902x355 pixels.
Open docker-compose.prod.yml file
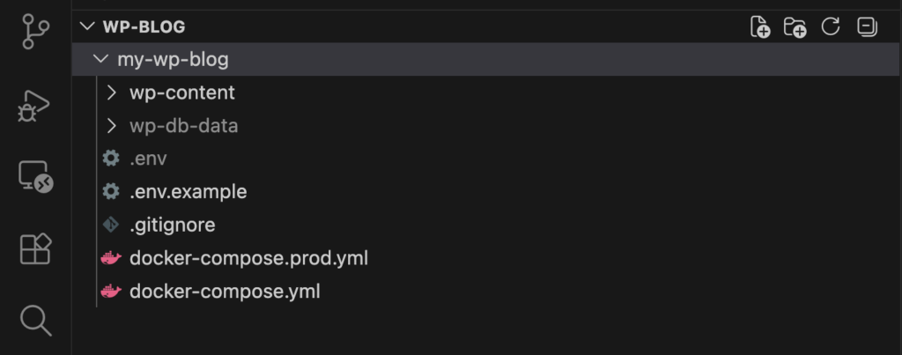click(x=248, y=258)
